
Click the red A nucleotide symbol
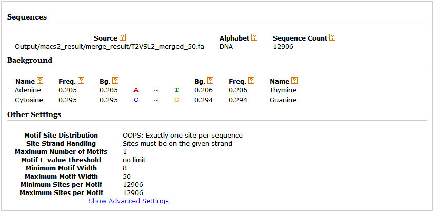coord(136,90)
